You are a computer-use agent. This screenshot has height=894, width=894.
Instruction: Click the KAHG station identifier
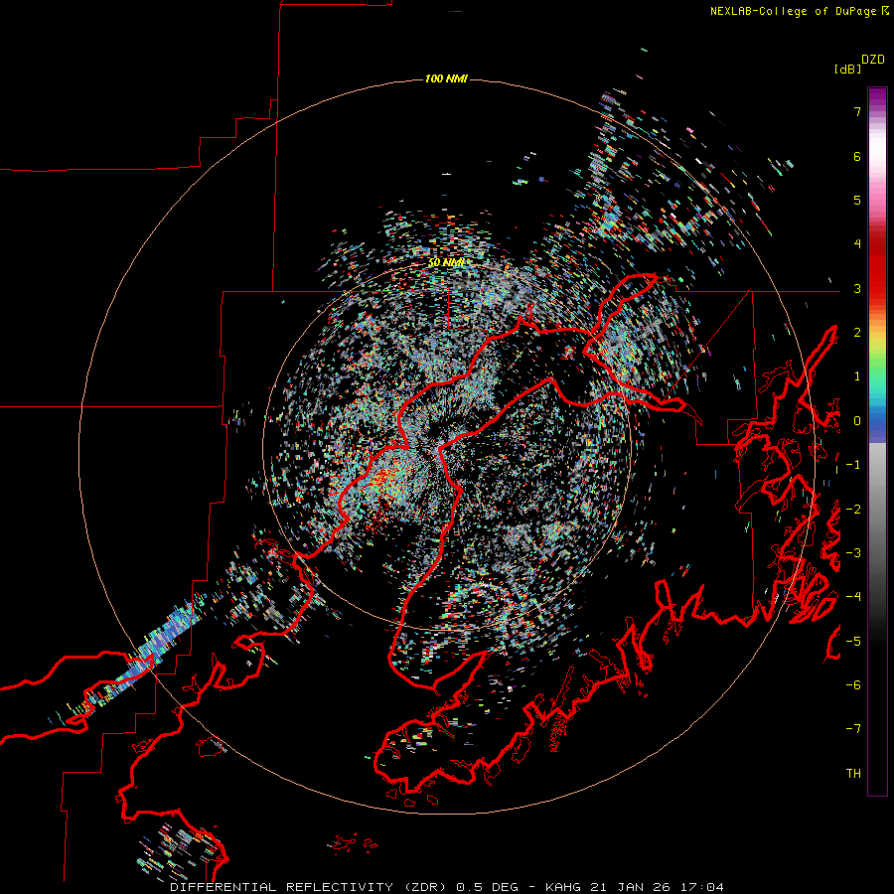tap(563, 887)
